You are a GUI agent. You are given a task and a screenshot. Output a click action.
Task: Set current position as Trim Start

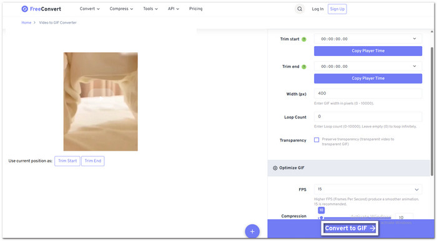click(x=67, y=161)
